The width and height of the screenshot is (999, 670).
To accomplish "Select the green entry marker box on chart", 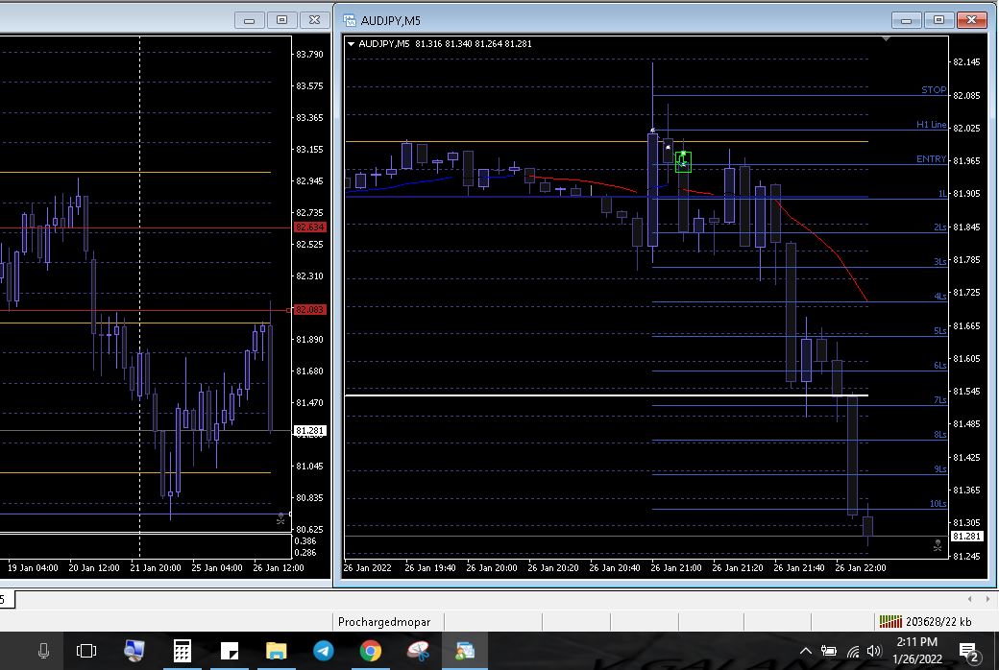I will point(683,161).
